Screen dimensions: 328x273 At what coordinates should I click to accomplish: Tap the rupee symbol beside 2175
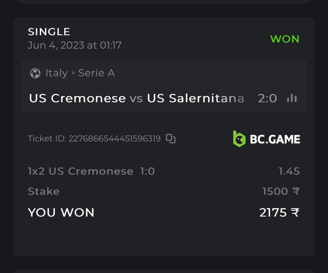click(295, 213)
